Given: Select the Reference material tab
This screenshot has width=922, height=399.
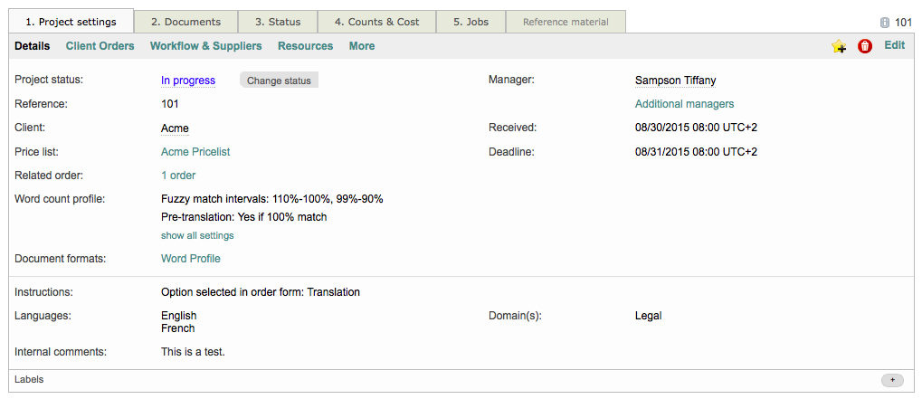Looking at the screenshot, I should [566, 22].
